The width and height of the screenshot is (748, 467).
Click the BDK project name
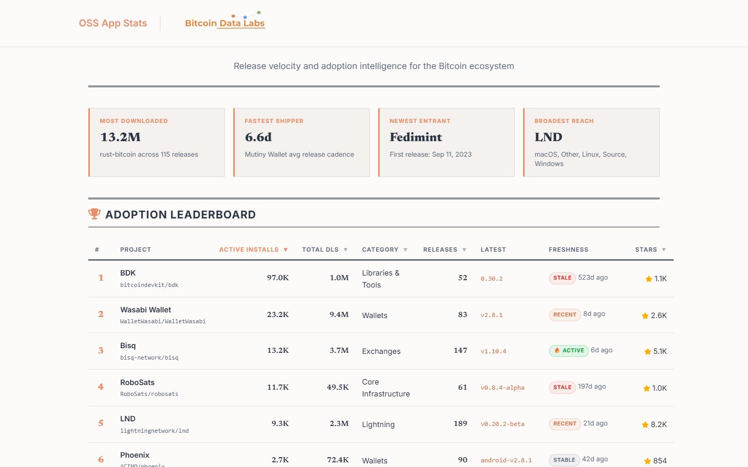128,273
